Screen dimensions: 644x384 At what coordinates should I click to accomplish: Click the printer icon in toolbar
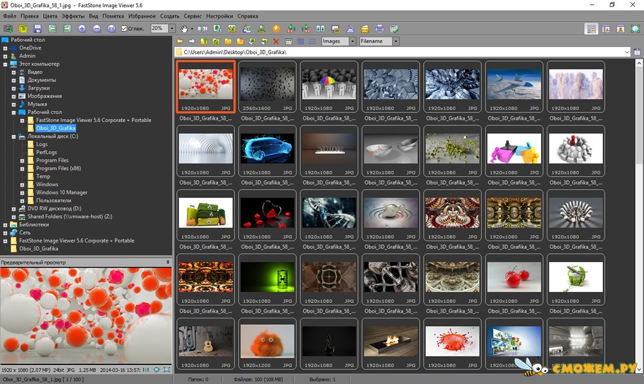point(379,29)
